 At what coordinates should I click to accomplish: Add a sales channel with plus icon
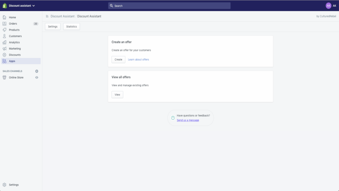37,71
